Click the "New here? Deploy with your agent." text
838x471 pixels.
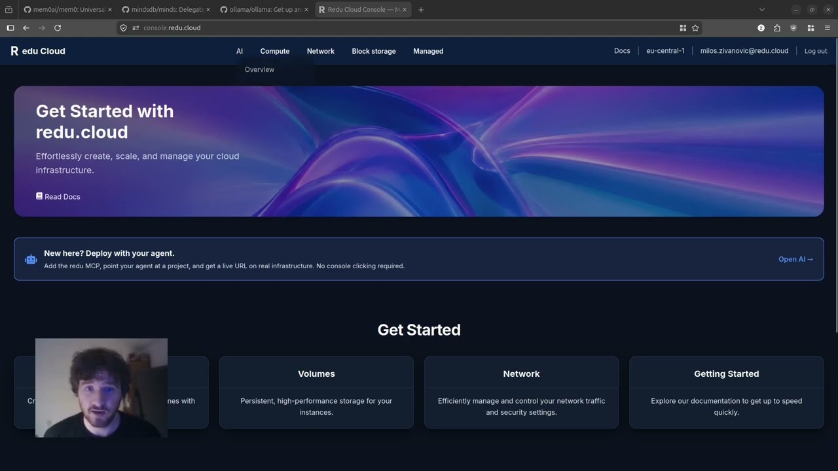click(109, 253)
